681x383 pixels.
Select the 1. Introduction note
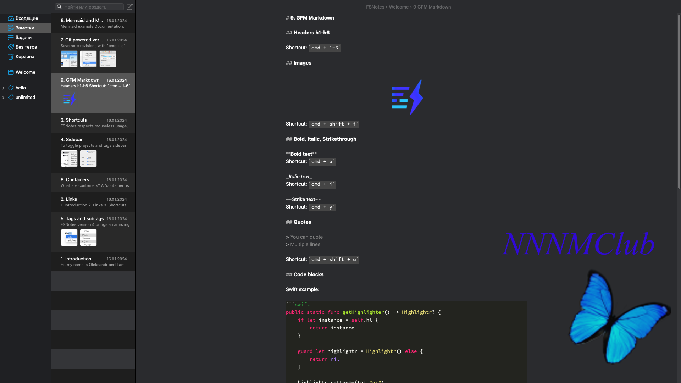click(x=93, y=261)
